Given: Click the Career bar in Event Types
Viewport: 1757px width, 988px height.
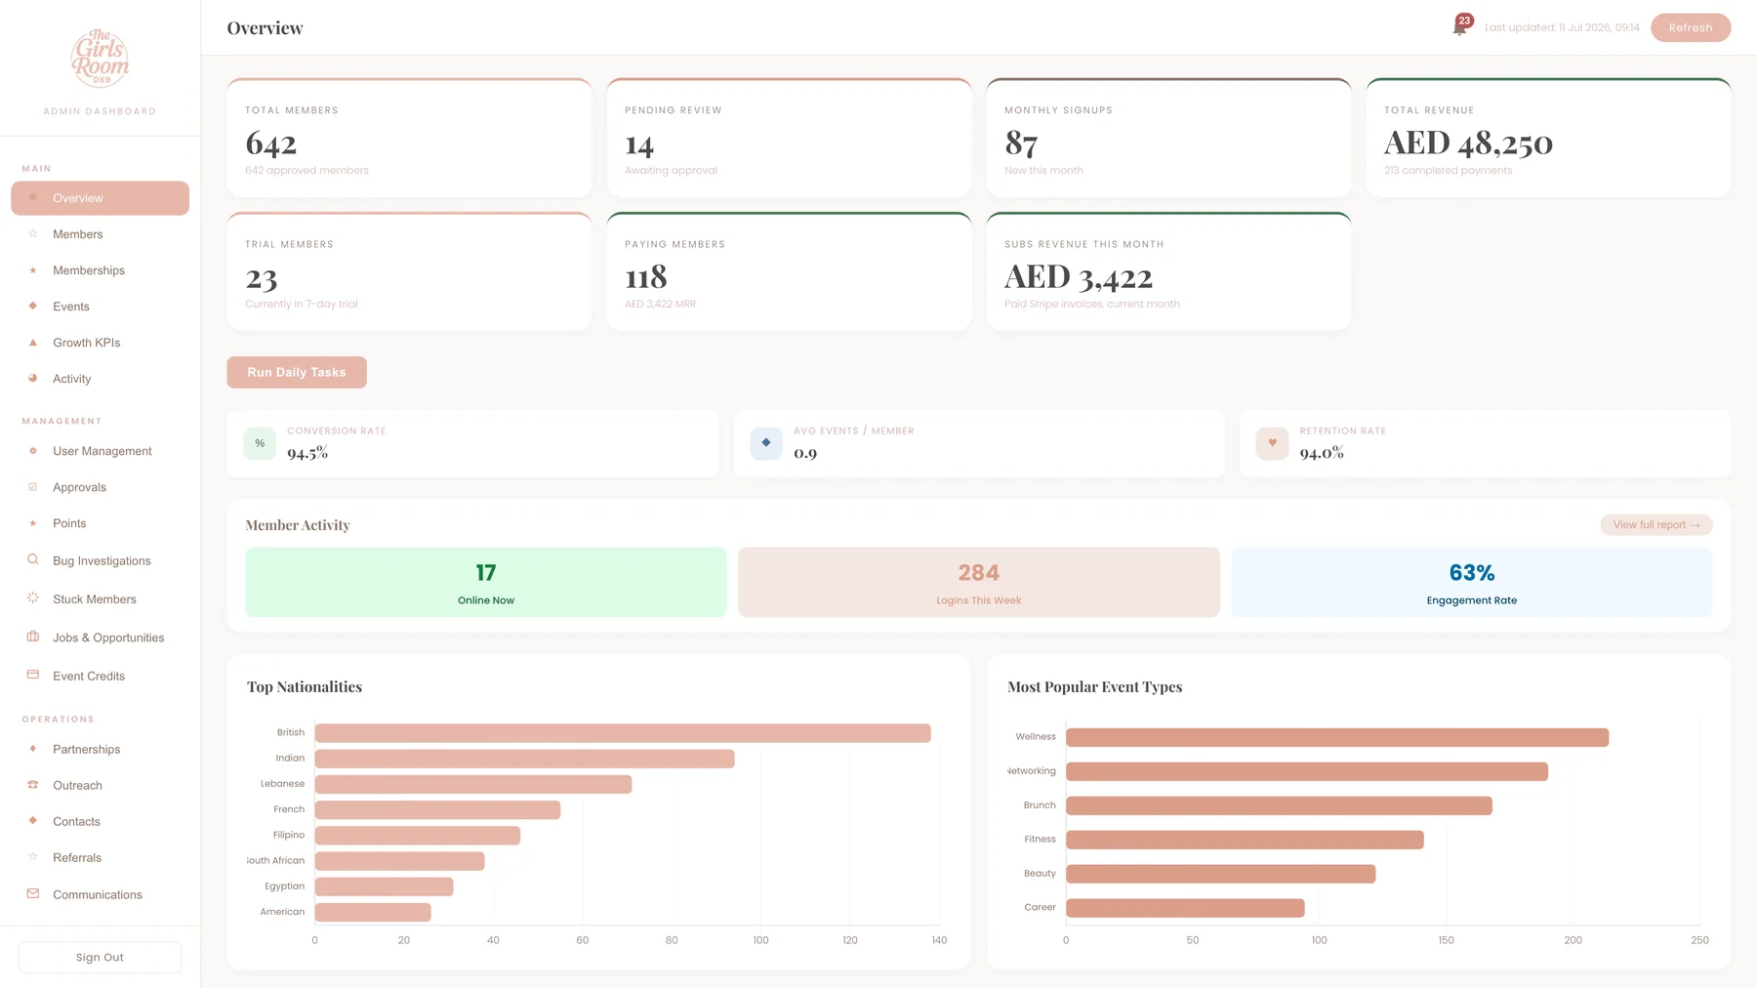Looking at the screenshot, I should [1185, 908].
